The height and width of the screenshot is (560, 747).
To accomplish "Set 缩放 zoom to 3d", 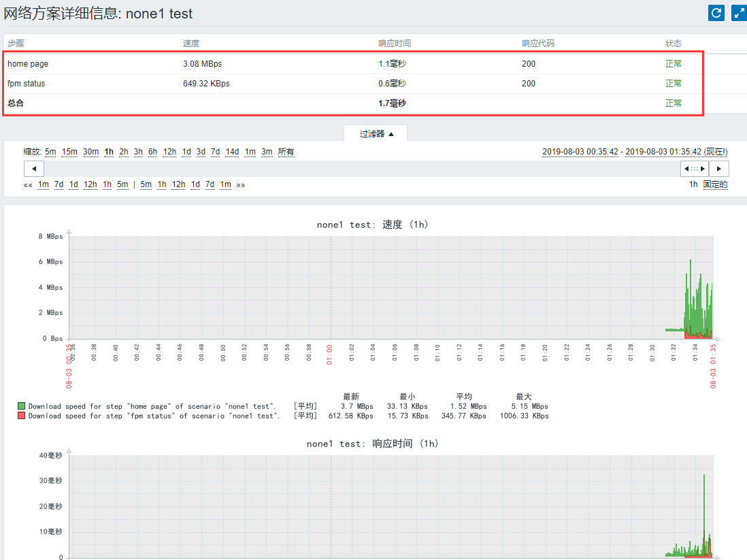I will point(201,152).
